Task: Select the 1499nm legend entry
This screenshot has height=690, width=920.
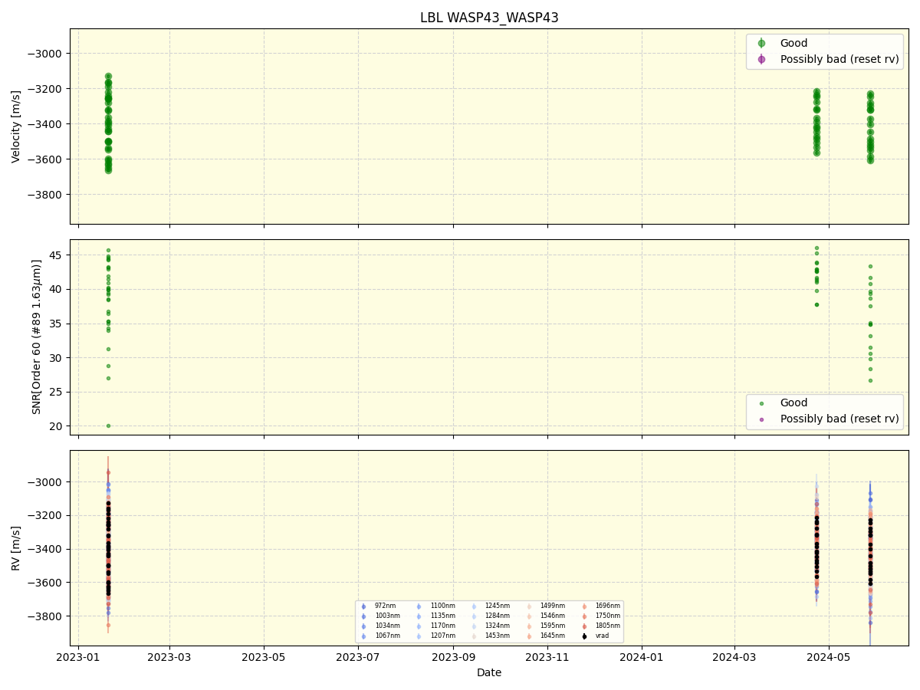Action: [x=553, y=606]
